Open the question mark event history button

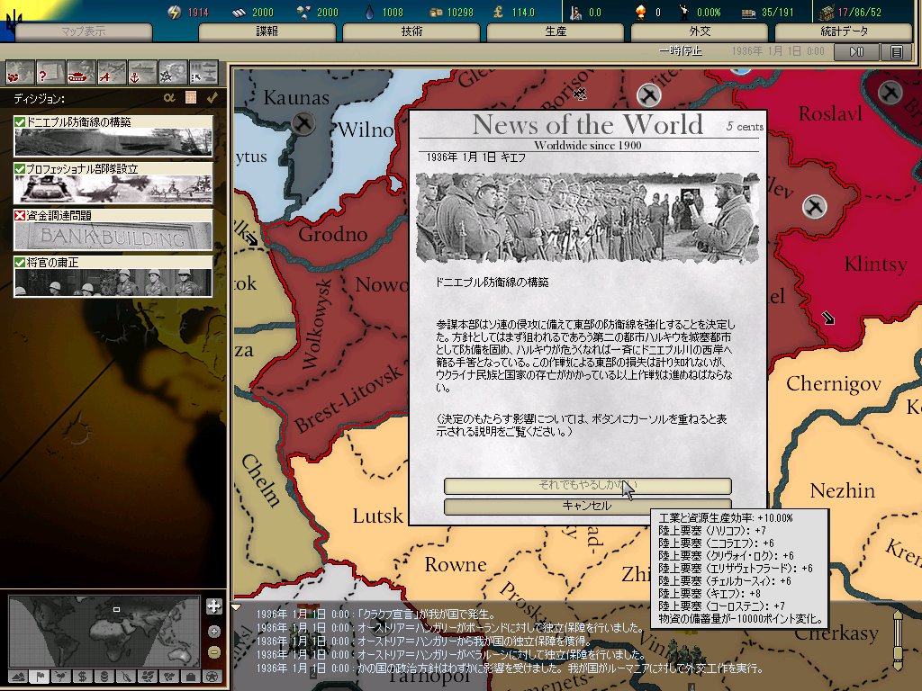click(50, 74)
